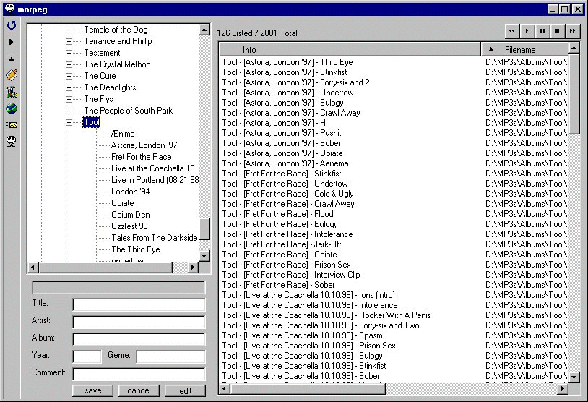Viewport: 588px width, 402px height.
Task: Click the tree panel scroll right arrow
Action: (x=192, y=268)
